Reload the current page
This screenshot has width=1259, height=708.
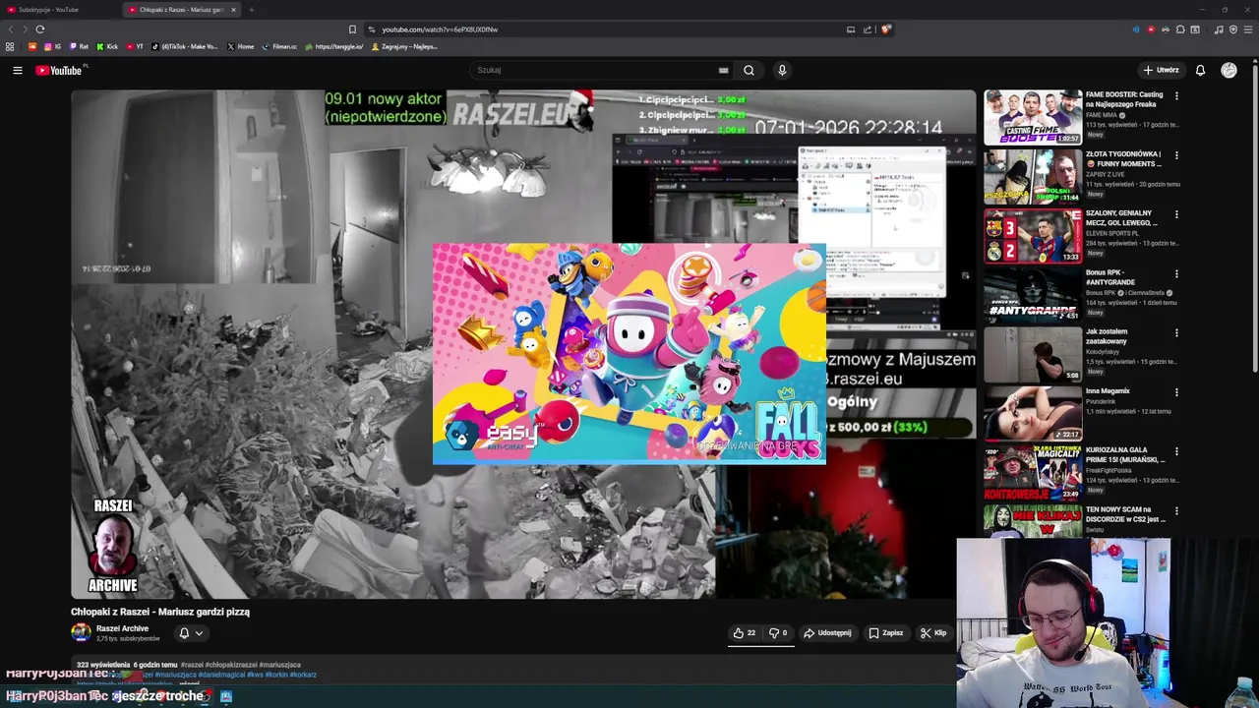40,29
